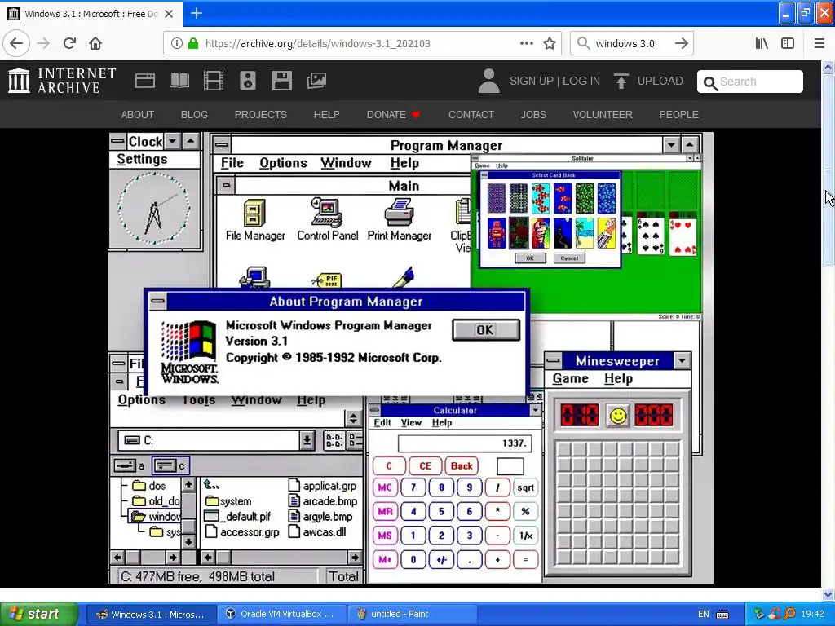The width and height of the screenshot is (835, 626).
Task: Open Program Manager Options menu
Action: (x=283, y=163)
